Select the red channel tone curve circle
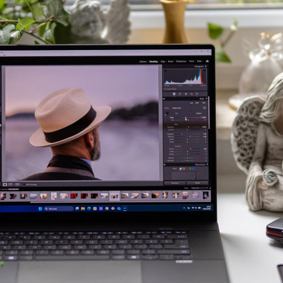283x283 pixels. click(x=187, y=169)
